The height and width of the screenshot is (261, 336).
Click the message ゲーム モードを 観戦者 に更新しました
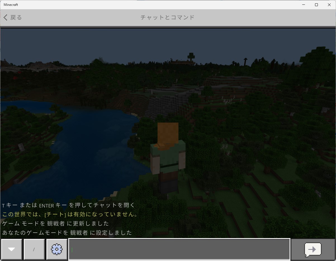55,224
